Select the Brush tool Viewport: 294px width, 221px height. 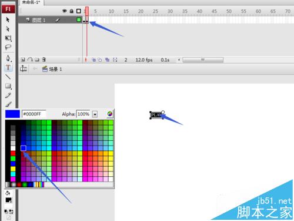point(8,104)
